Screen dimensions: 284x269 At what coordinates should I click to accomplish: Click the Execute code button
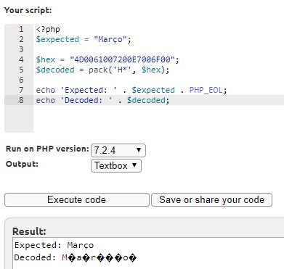click(77, 199)
